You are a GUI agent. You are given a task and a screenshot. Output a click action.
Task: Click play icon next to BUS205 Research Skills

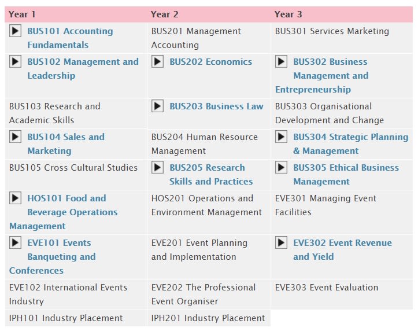[158, 168]
